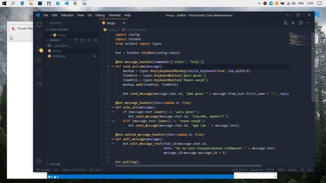This screenshot has height=183, width=326.
Task: Select config.py in the file tree
Action: point(59,56)
